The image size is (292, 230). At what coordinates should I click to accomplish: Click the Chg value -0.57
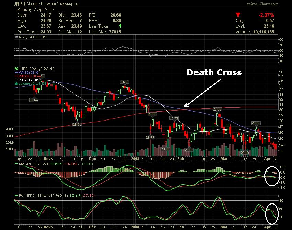269,21
